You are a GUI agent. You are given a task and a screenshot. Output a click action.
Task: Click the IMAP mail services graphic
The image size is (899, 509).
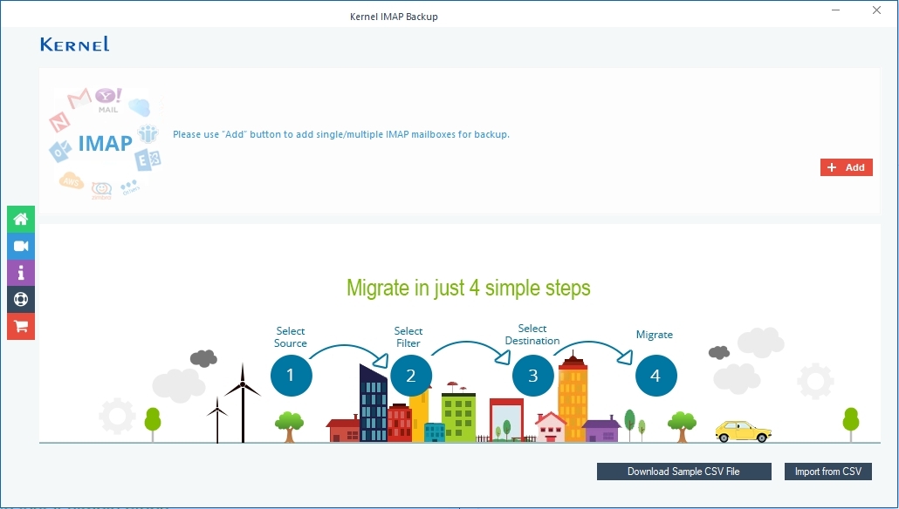point(106,143)
